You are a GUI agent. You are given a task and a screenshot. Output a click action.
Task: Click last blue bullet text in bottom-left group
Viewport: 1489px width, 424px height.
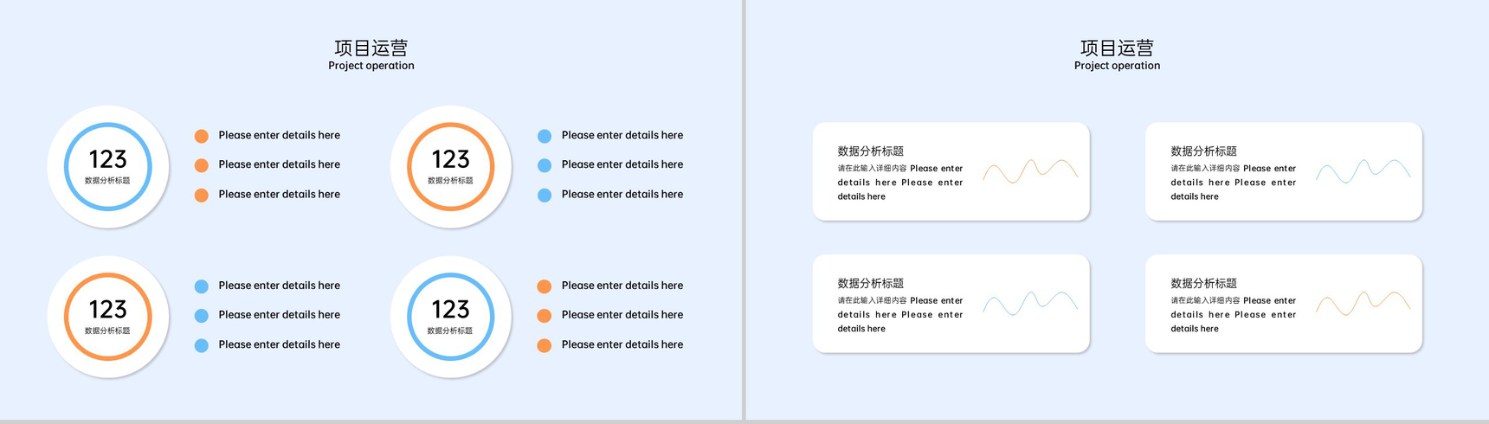click(x=280, y=344)
